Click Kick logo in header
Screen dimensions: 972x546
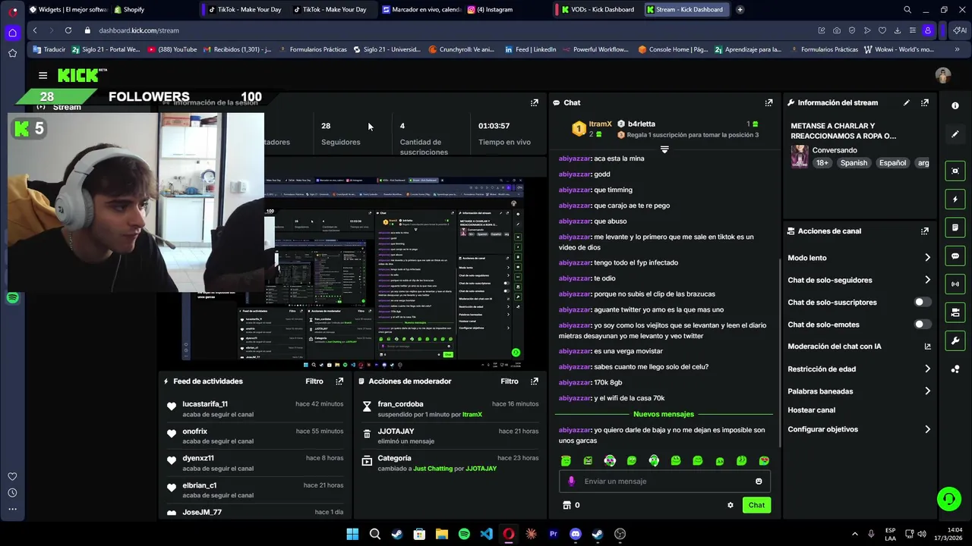point(82,75)
